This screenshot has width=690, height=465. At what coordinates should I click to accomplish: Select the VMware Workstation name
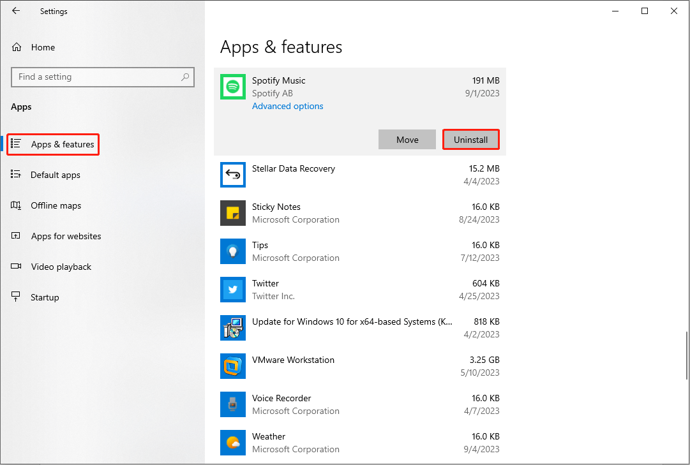pos(293,360)
